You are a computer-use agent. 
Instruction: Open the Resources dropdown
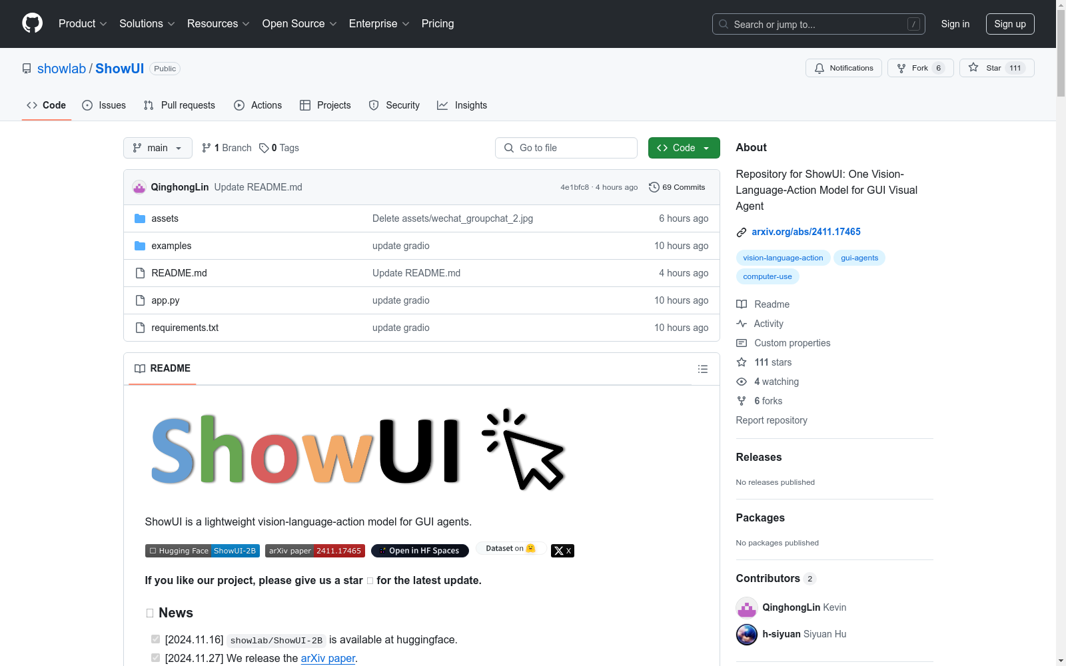click(x=219, y=23)
